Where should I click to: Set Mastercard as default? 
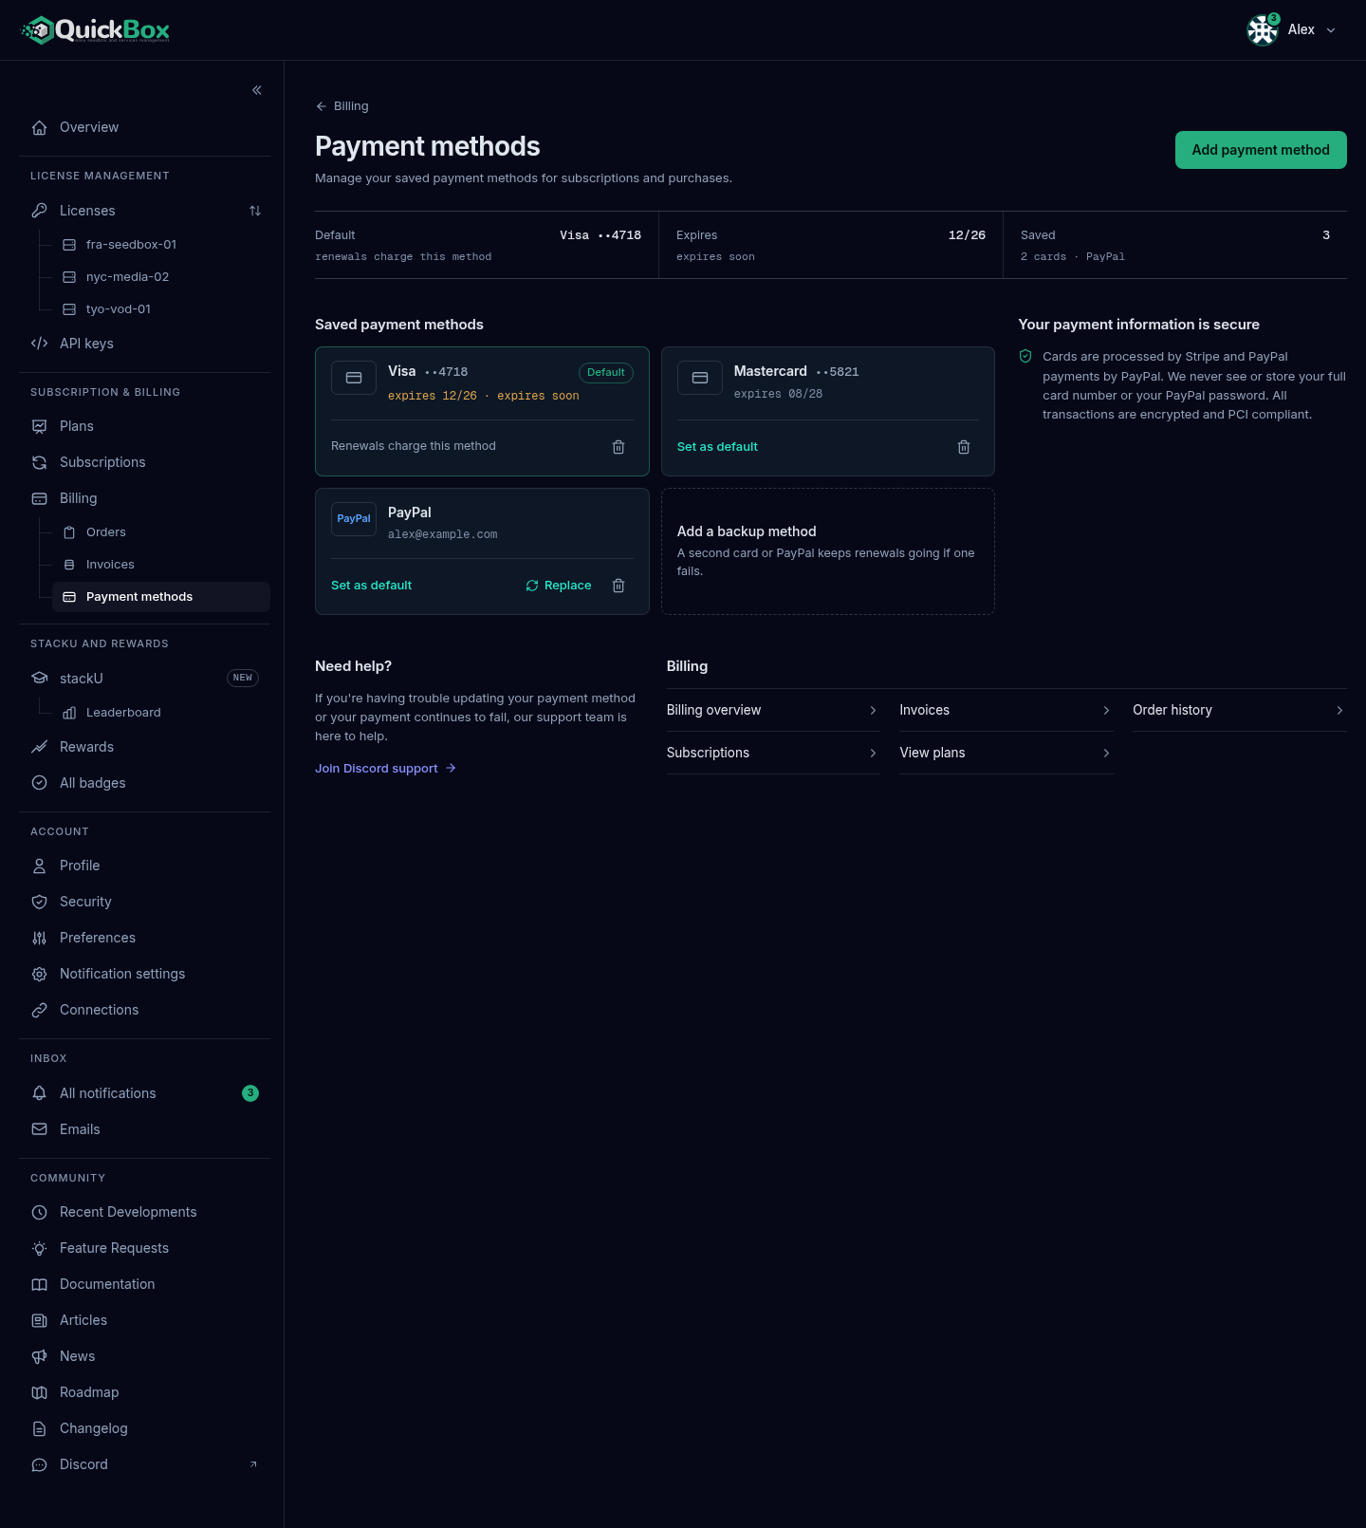(x=717, y=447)
